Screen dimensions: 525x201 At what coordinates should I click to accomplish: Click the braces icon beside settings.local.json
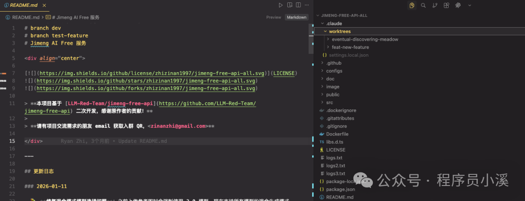coord(324,55)
